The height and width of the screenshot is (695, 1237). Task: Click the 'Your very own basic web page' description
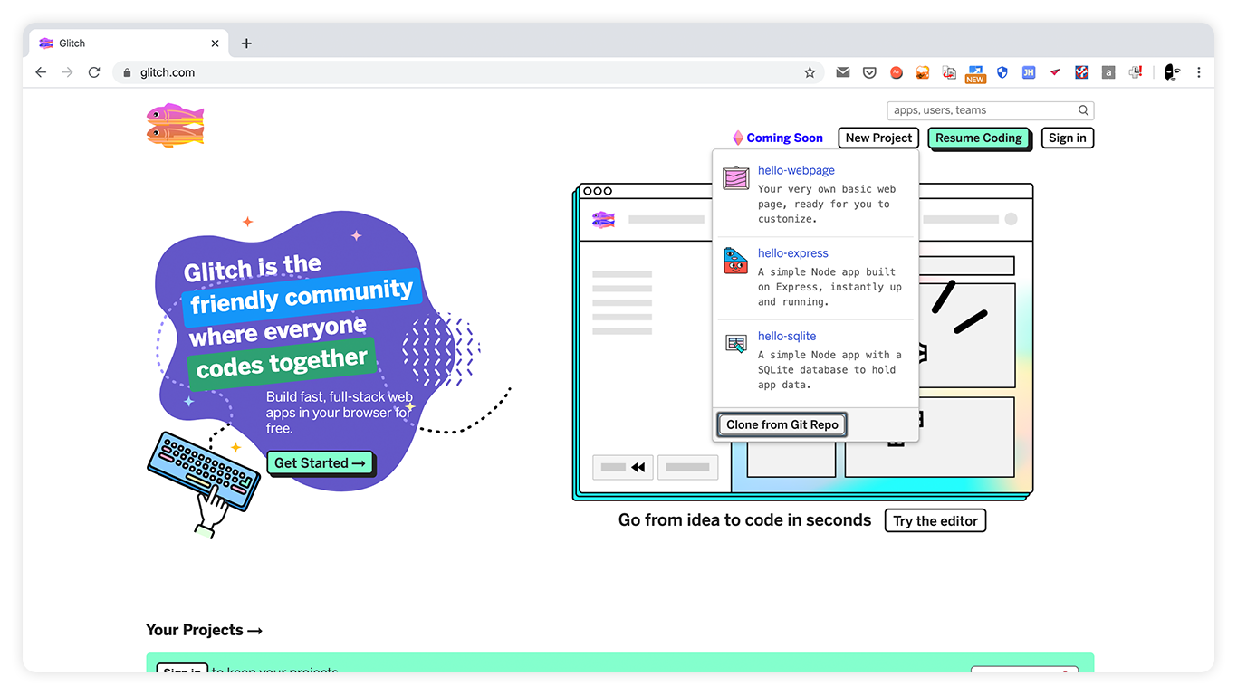click(x=827, y=204)
